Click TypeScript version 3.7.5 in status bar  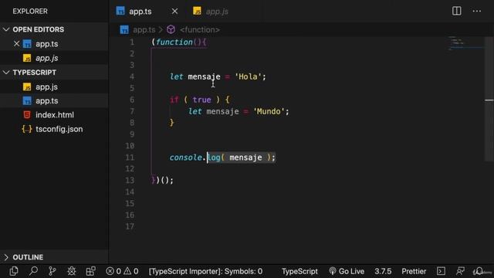[383, 271]
